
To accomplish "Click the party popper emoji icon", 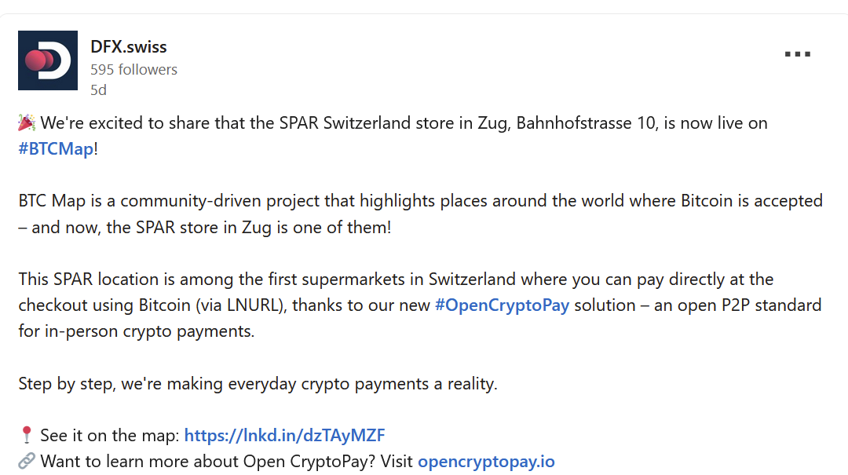I will 27,123.
